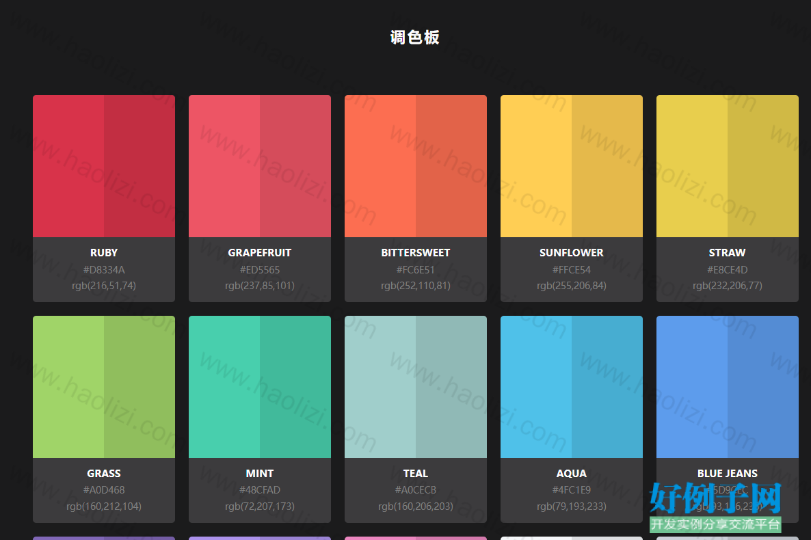
Task: Click the rgb(255,206,84) value
Action: (572, 286)
